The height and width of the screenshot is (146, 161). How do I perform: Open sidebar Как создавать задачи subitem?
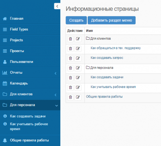click(x=28, y=116)
